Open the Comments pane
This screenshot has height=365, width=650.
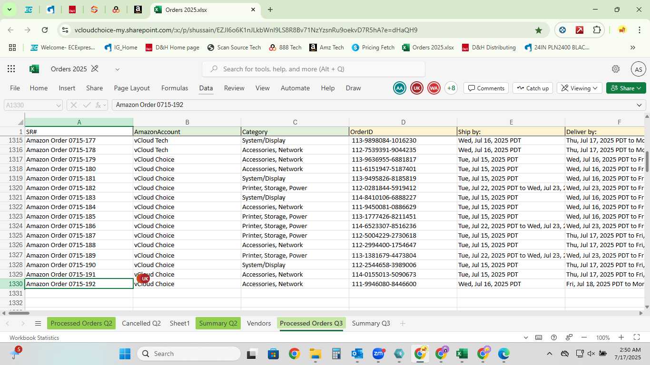click(486, 88)
